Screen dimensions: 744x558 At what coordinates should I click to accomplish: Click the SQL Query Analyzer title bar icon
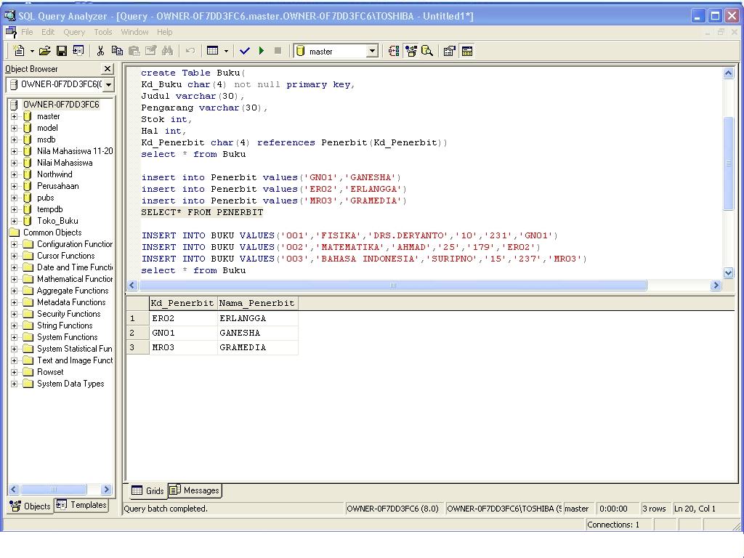pos(9,16)
